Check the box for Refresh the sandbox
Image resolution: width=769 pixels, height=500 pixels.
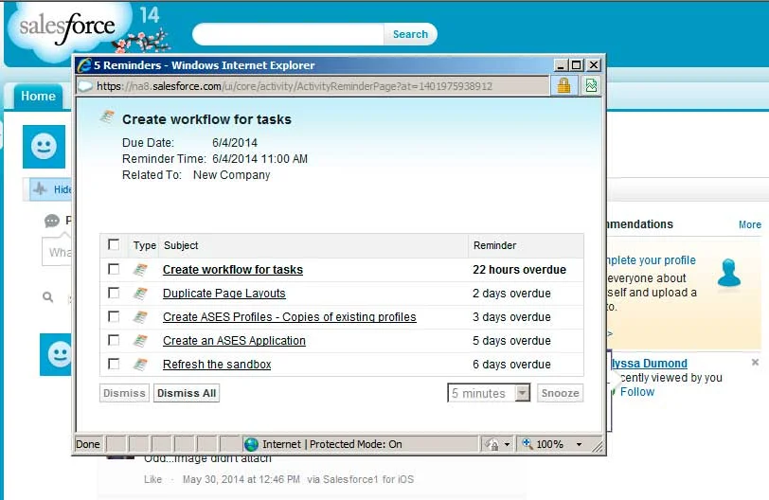pyautogui.click(x=114, y=364)
